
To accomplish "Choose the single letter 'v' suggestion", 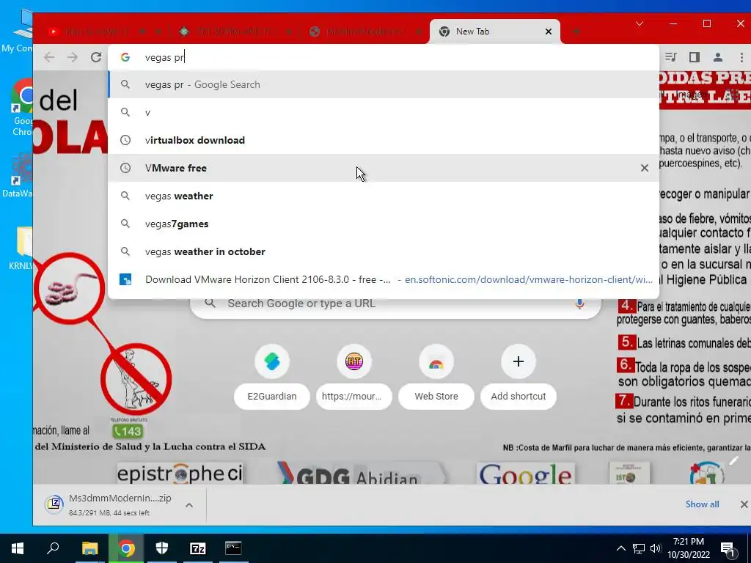I will click(x=383, y=112).
